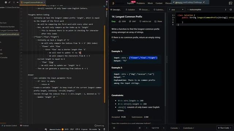Close the LongestCommonPrefix.txt editor tab
234x131 pixels.
pyautogui.click(x=44, y=3)
